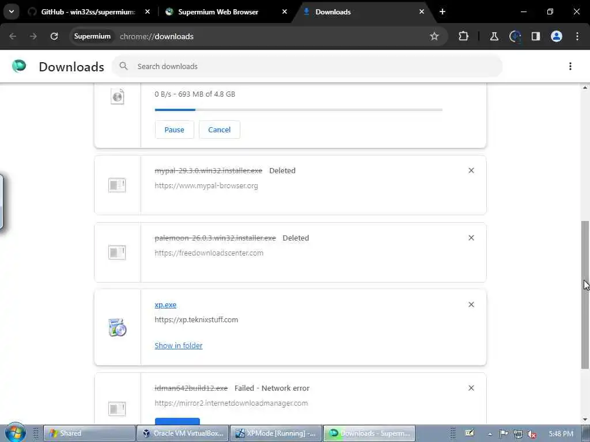Click the Supermium site info chip
The image size is (590, 442).
click(x=92, y=36)
